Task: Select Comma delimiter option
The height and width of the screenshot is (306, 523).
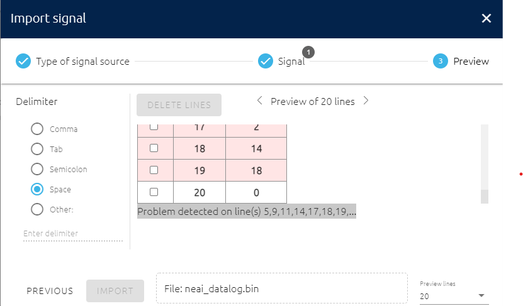Action: point(37,129)
